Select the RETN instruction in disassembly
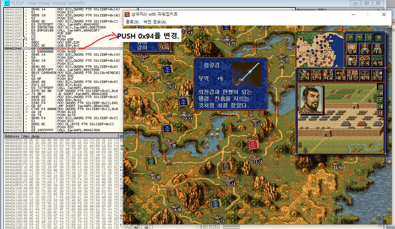This screenshot has width=395, height=229. tap(63, 36)
